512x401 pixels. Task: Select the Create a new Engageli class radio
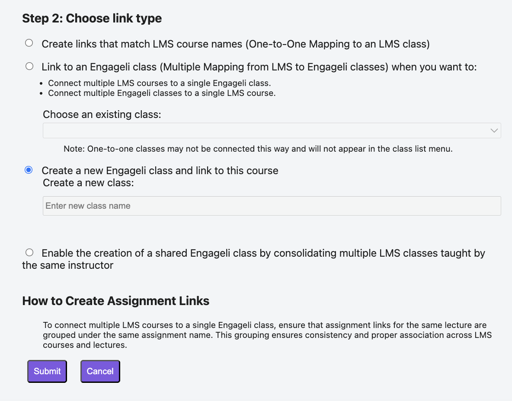coord(29,170)
